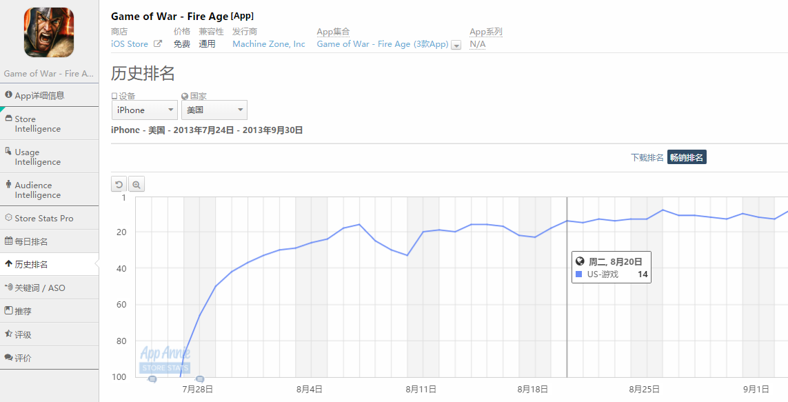Click the store icon beside Store Intelligence
The height and width of the screenshot is (402, 788).
click(x=8, y=118)
